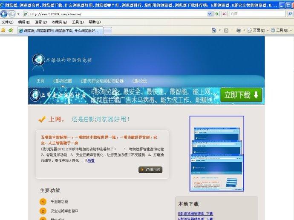Open the E影论坛 navigation link
This screenshot has width=294, height=220.
(140, 81)
